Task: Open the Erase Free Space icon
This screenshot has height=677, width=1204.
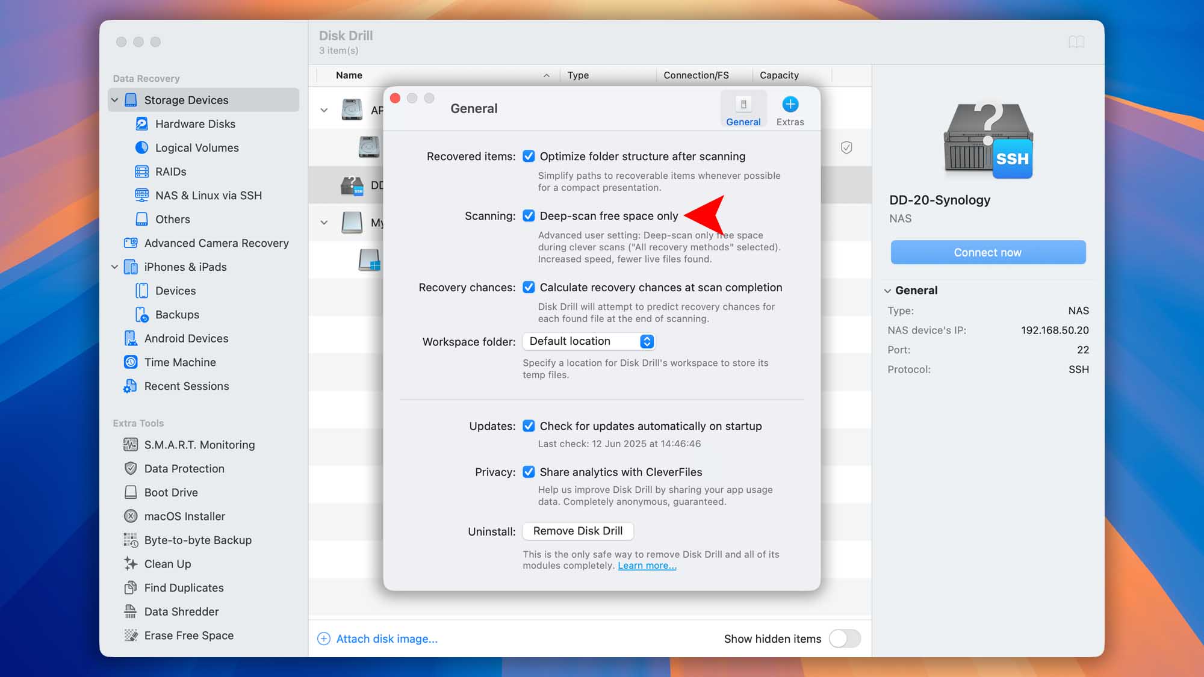Action: (x=131, y=635)
